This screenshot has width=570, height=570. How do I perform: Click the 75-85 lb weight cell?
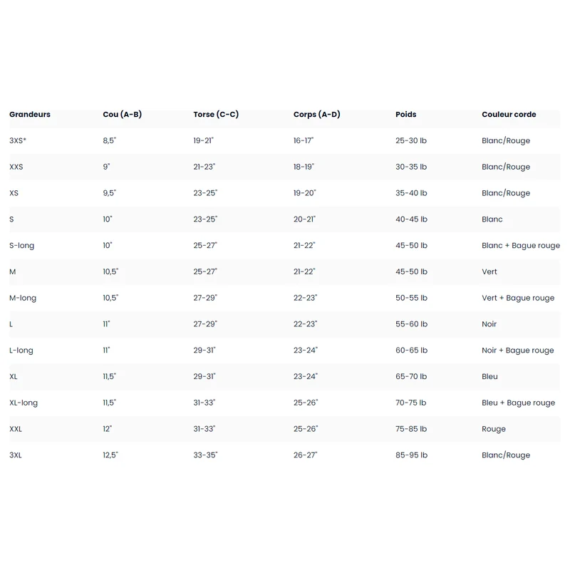point(411,429)
